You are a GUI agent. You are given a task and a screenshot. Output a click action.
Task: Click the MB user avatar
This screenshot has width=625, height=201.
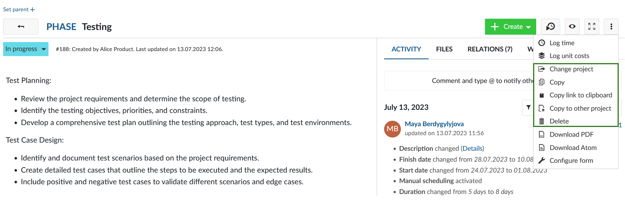[x=392, y=129]
